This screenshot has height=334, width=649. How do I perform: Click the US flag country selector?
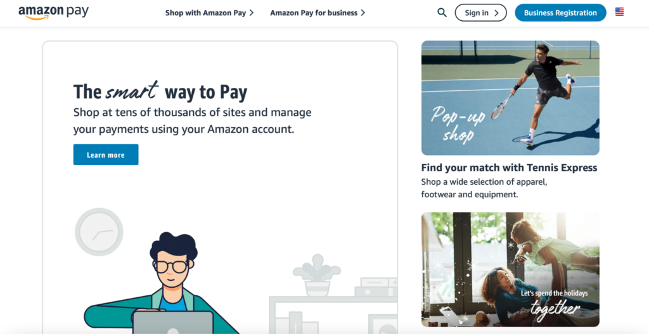[x=619, y=12]
